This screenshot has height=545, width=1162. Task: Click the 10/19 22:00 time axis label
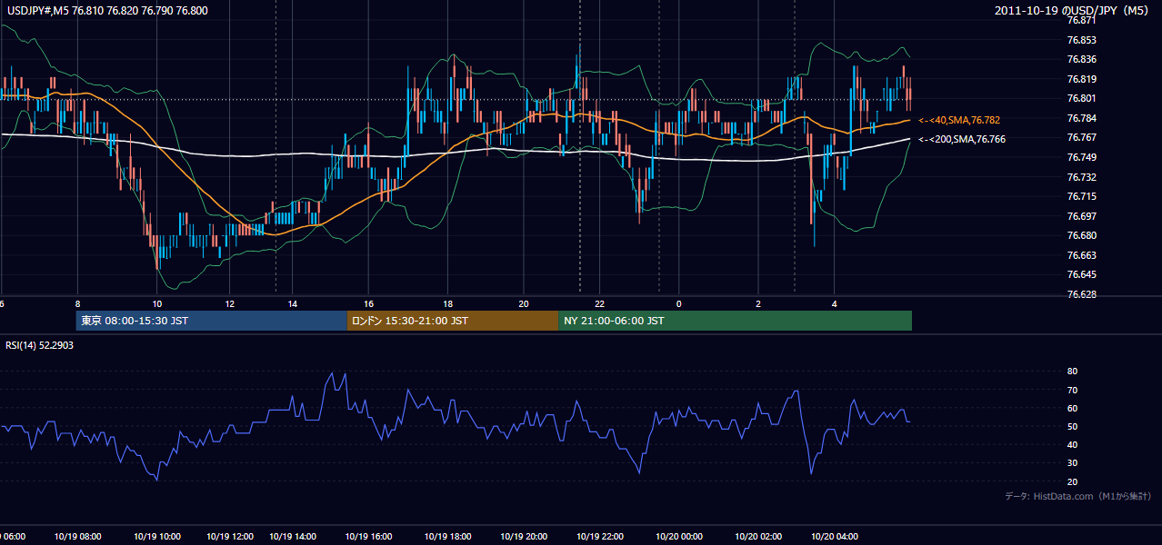(600, 537)
